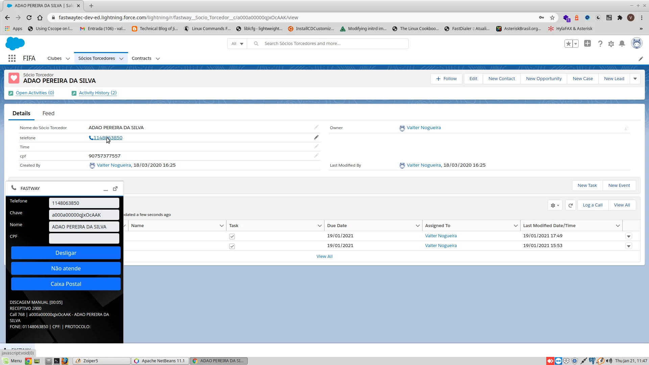Click the phone icon next to FASTWAY panel

click(14, 188)
